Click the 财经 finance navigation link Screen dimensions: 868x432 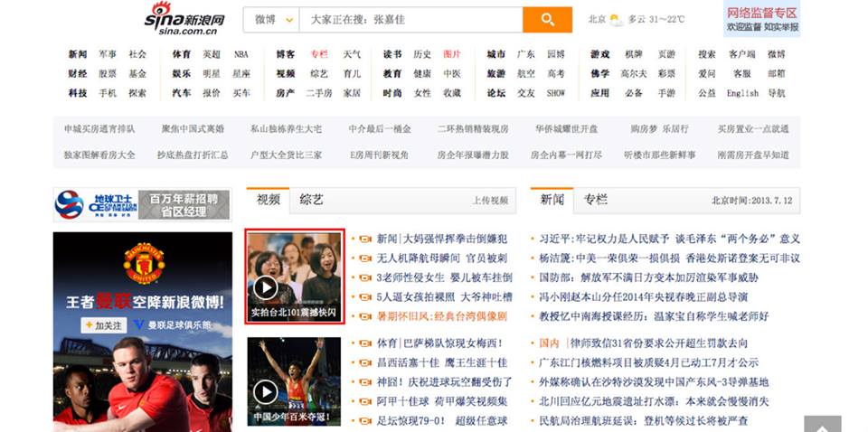[78, 73]
